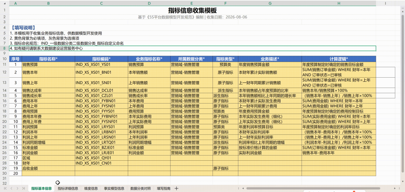Select cell 年度销售预算金额
405x192 pixels.
coord(270,64)
